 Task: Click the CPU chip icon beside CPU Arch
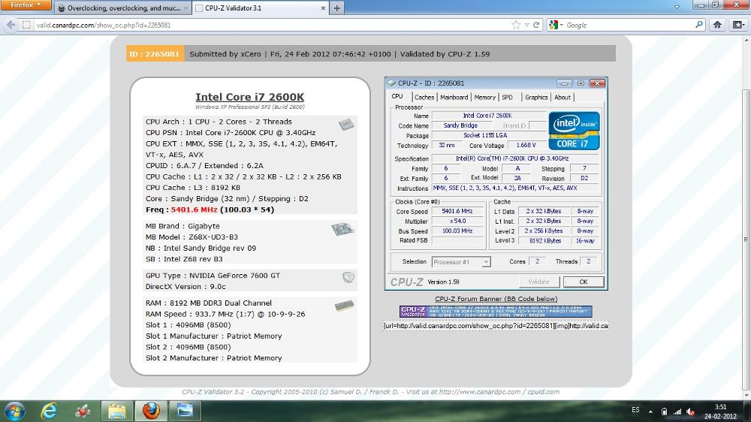click(x=345, y=125)
